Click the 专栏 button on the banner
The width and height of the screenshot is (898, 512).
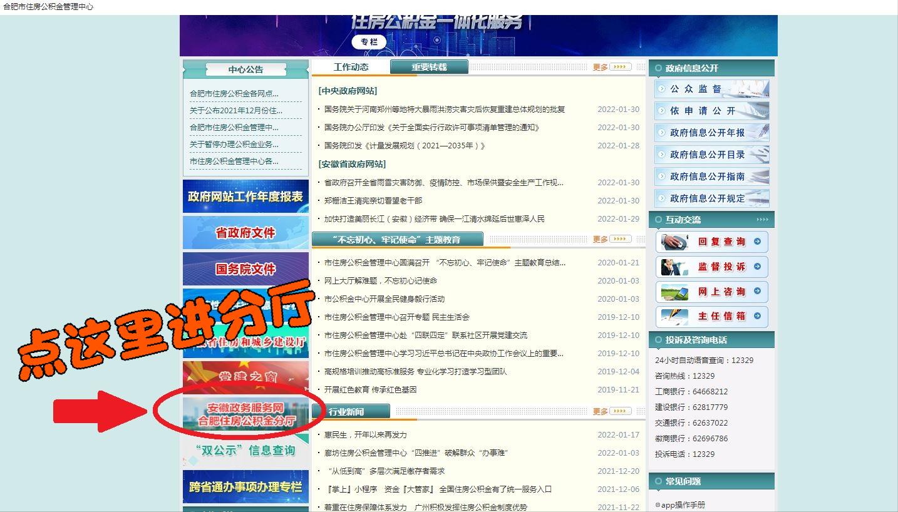tap(369, 41)
